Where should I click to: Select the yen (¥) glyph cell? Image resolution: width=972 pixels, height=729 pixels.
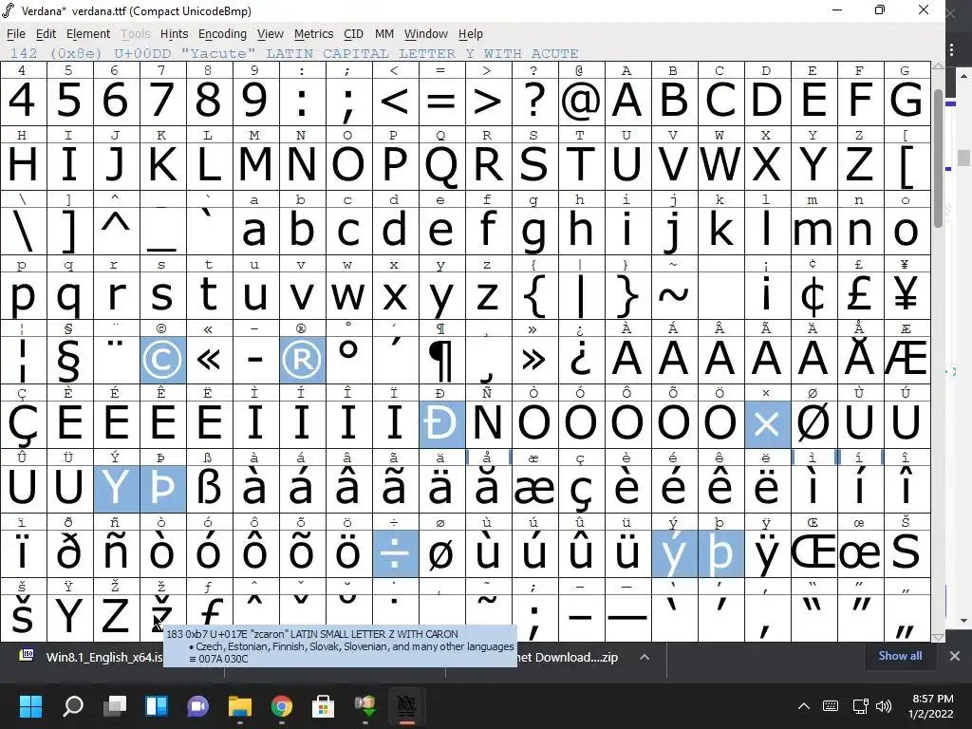(907, 296)
